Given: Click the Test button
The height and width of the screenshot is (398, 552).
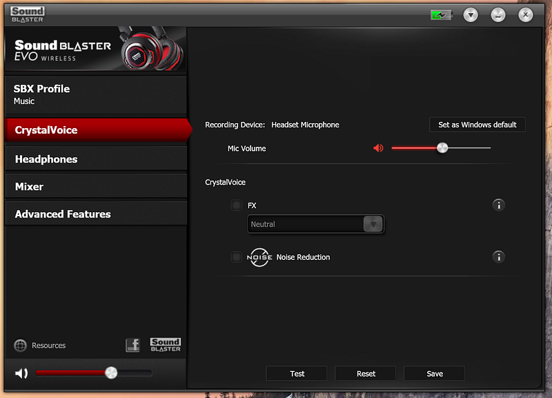Looking at the screenshot, I should [x=297, y=374].
